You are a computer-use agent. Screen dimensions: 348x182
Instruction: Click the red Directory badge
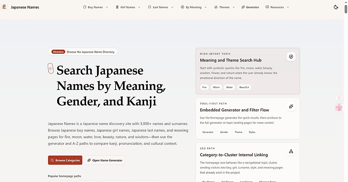[58, 52]
